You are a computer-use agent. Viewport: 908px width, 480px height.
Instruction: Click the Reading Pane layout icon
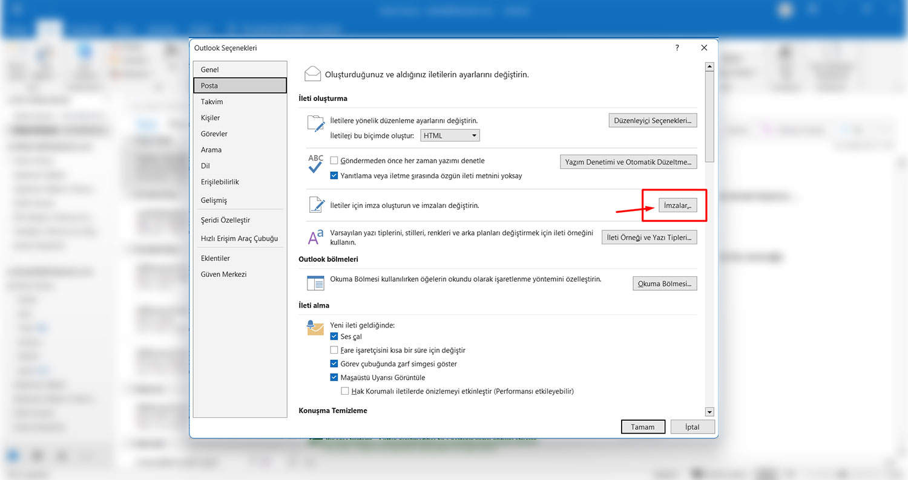tap(315, 283)
